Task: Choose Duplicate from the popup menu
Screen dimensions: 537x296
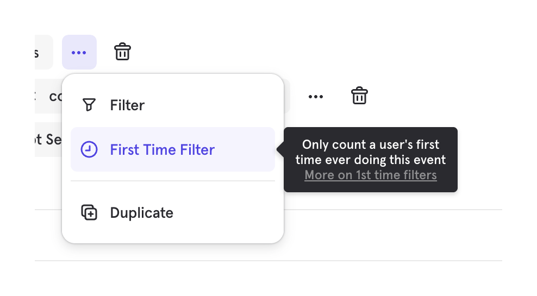Action: (141, 212)
